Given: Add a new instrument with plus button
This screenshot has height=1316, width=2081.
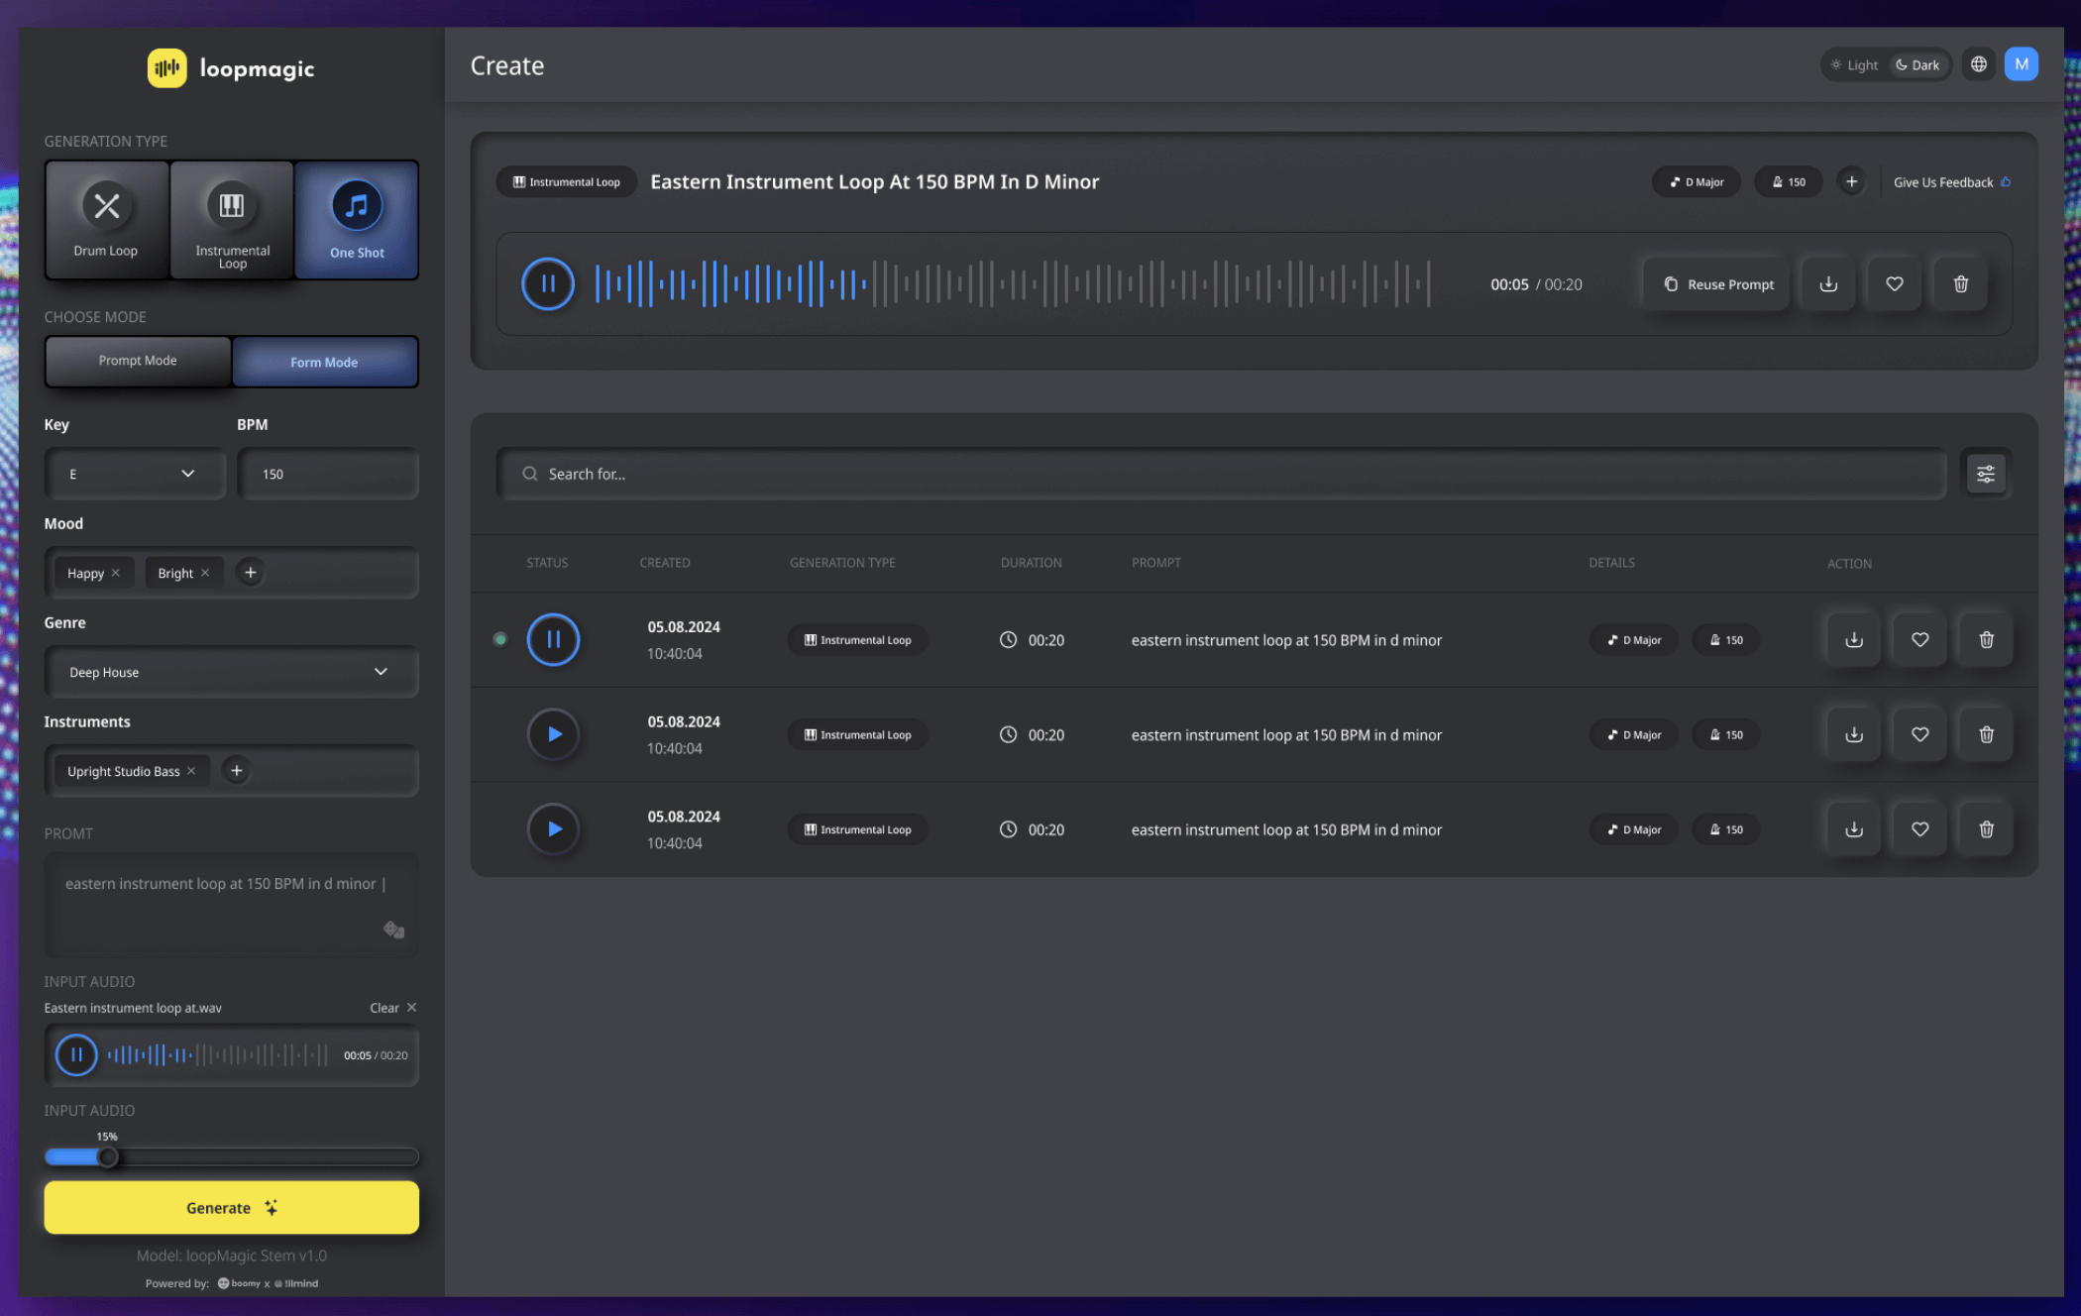Looking at the screenshot, I should click(236, 771).
